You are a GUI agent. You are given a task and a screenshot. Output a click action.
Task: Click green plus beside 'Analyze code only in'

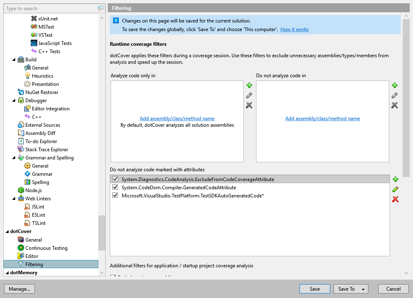coord(249,85)
